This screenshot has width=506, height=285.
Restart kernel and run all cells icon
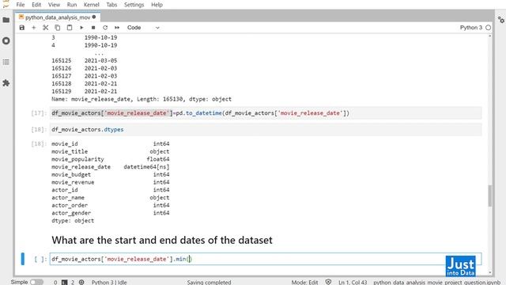coord(117,28)
